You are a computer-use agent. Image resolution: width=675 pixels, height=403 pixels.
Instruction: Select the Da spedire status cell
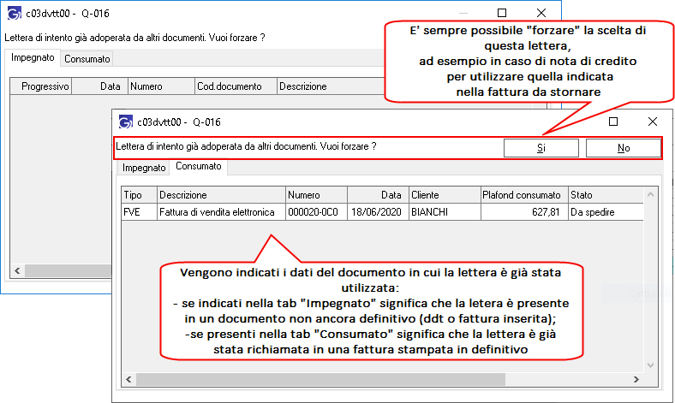[606, 212]
